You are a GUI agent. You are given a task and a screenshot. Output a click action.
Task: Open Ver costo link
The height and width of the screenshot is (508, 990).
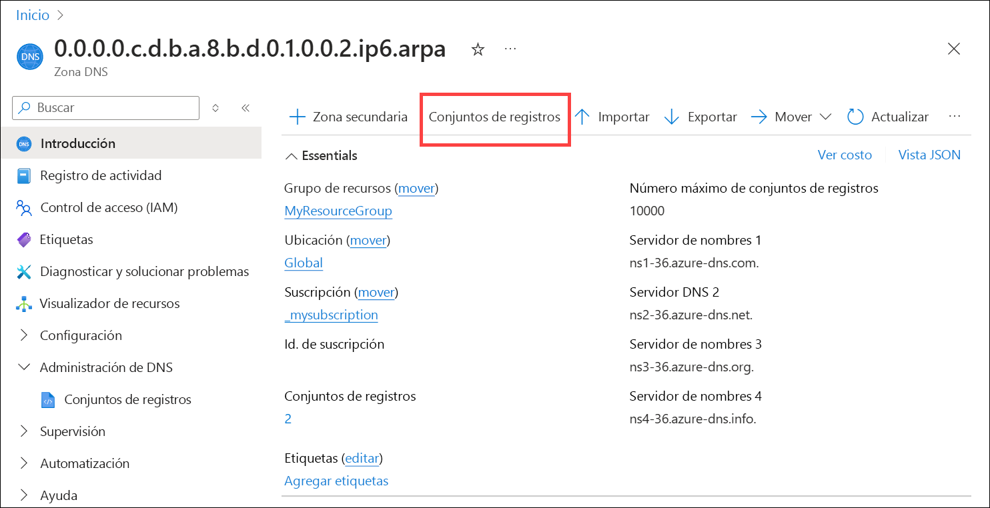(845, 155)
